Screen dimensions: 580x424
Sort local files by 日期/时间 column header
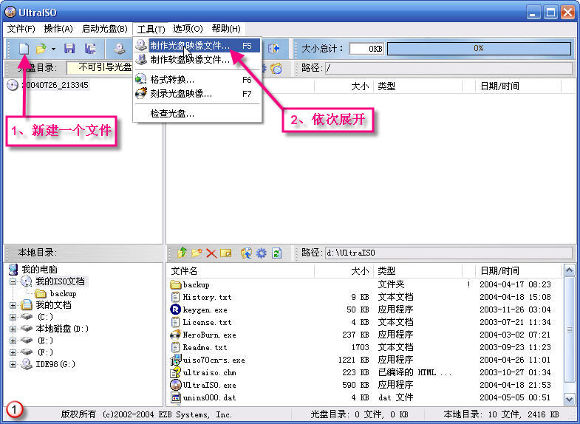point(518,271)
